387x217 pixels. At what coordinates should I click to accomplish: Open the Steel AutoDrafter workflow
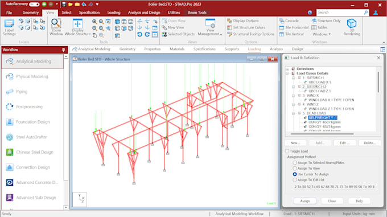coord(32,137)
